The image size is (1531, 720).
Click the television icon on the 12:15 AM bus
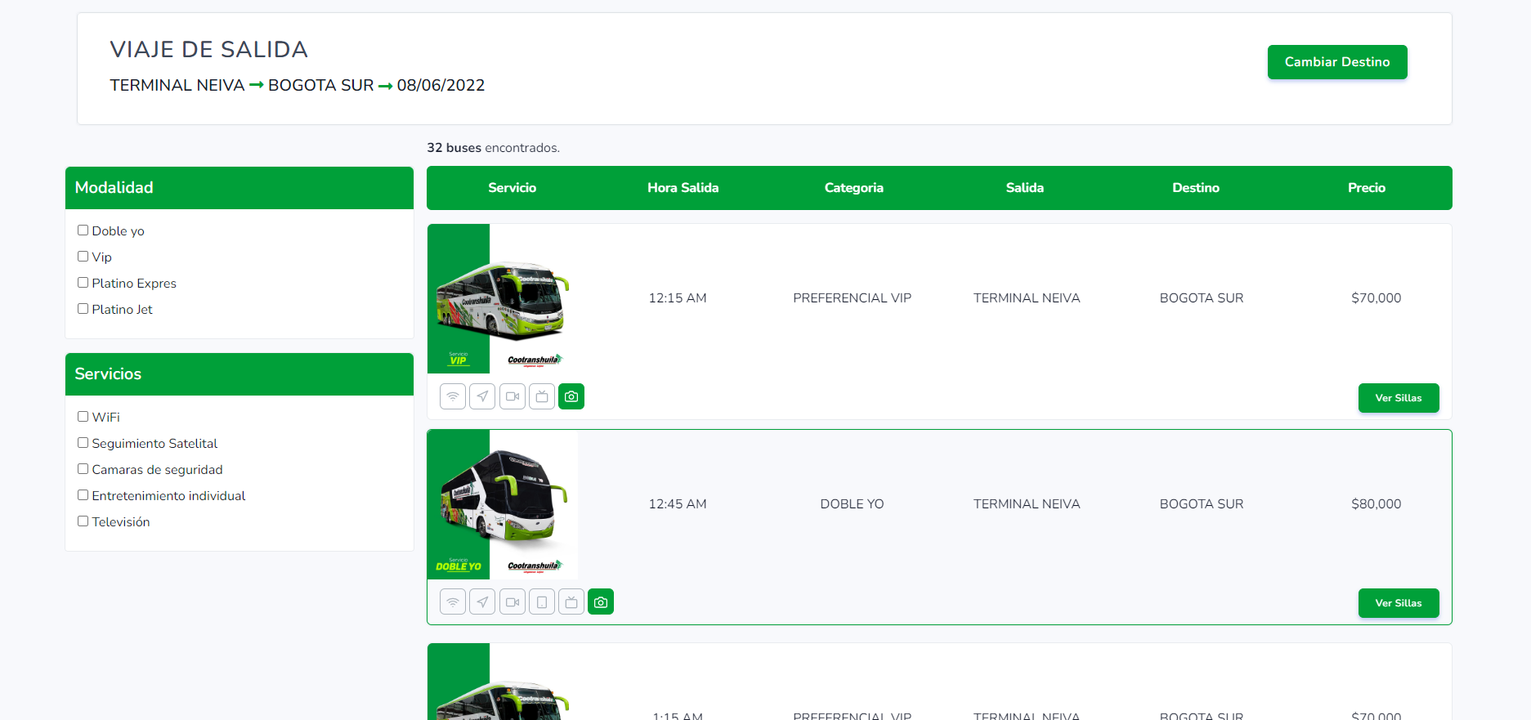pos(542,396)
